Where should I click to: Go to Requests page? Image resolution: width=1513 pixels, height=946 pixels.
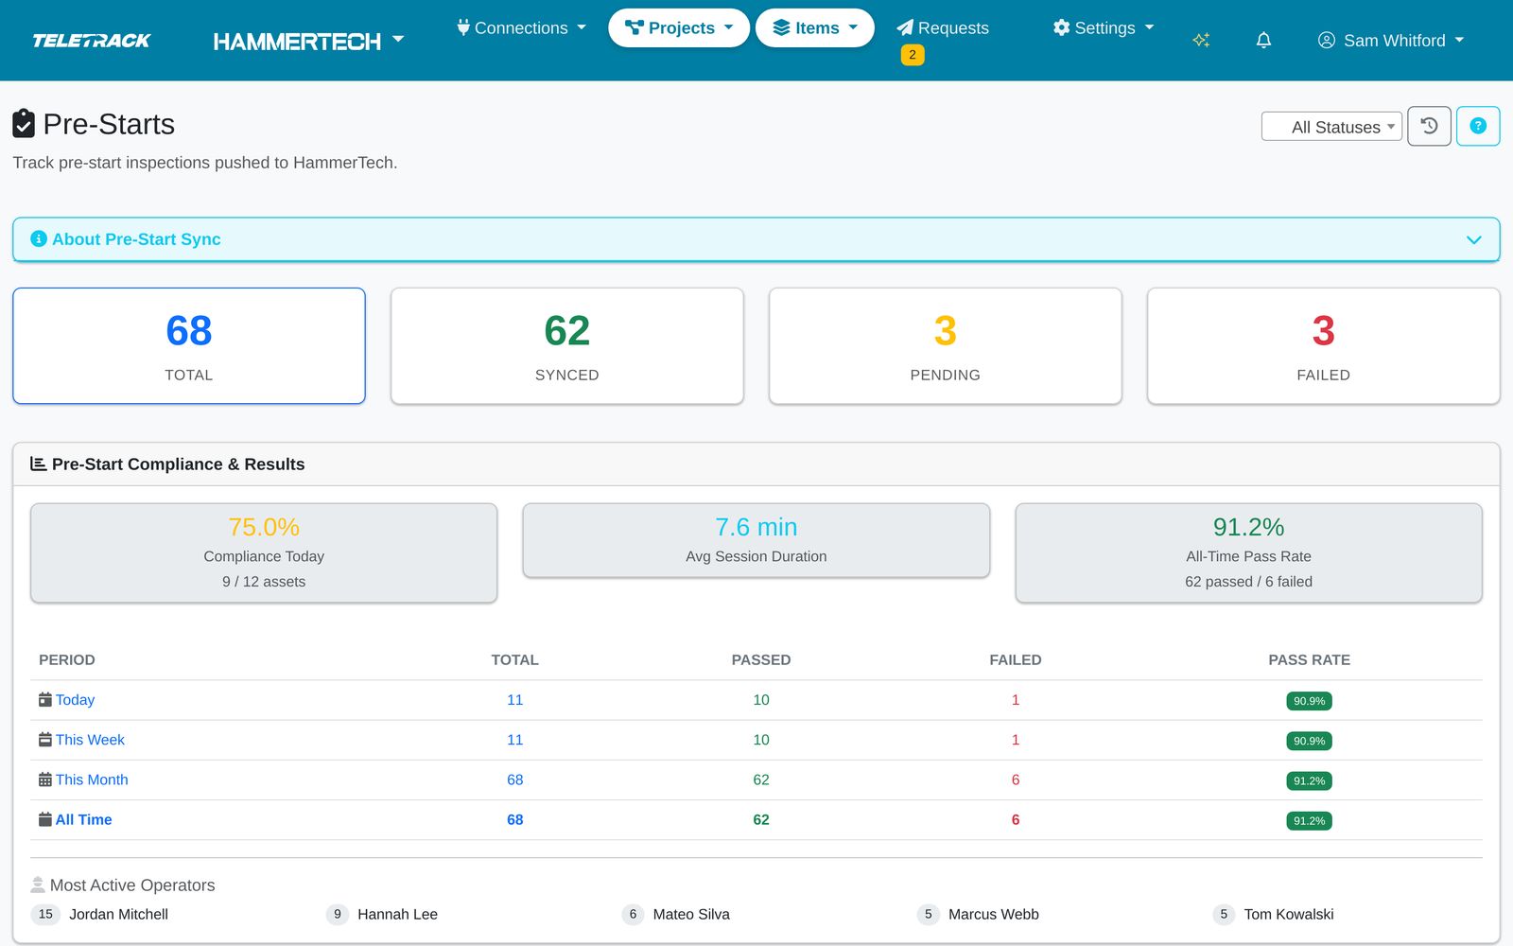pos(943,28)
